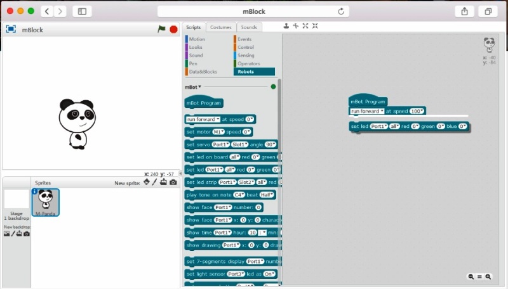The height and width of the screenshot is (289, 508).
Task: Paint a new backdrop icon
Action: tap(13, 233)
